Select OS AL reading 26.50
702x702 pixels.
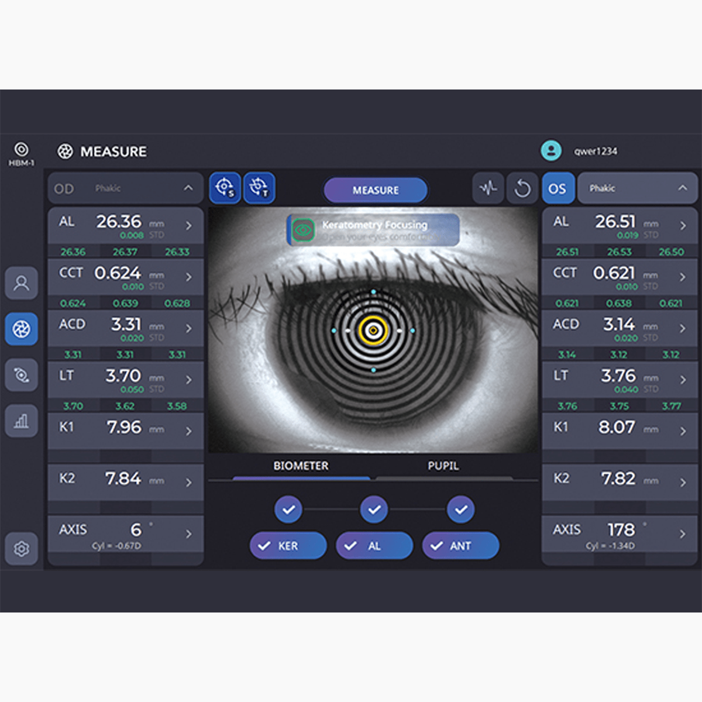pyautogui.click(x=672, y=252)
